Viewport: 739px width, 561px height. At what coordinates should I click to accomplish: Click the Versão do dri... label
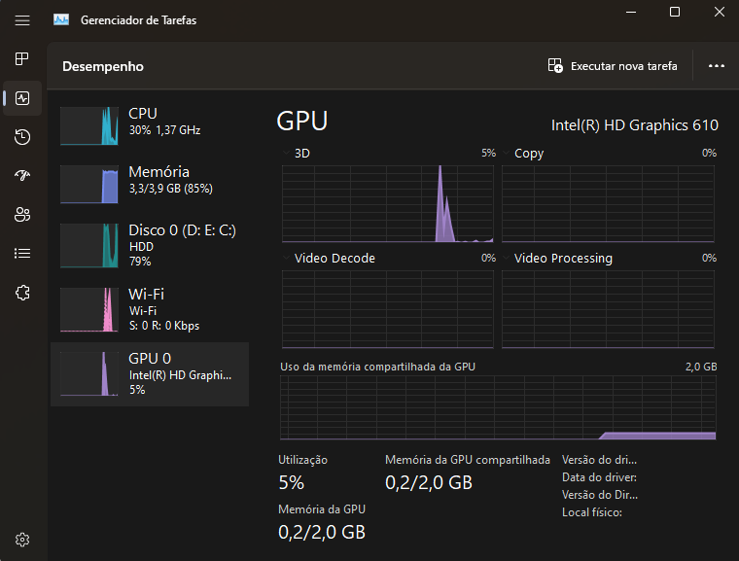click(599, 460)
